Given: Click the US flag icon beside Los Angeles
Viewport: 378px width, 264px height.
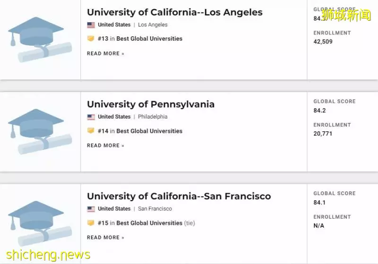Looking at the screenshot, I should 91,25.
